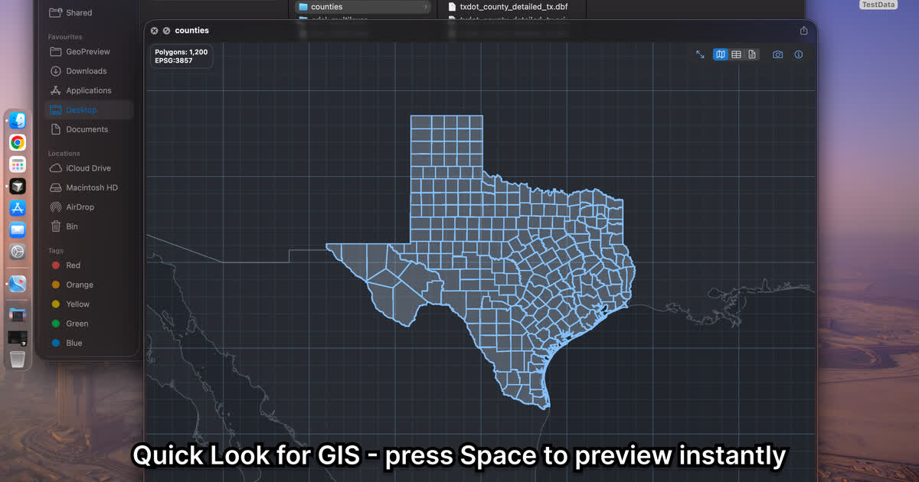This screenshot has width=919, height=482.
Task: Open System Settings from the Dock
Action: (18, 252)
